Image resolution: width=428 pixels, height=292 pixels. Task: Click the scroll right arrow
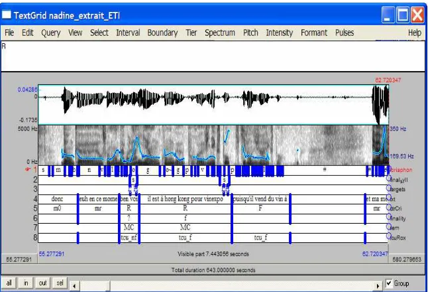(x=378, y=286)
